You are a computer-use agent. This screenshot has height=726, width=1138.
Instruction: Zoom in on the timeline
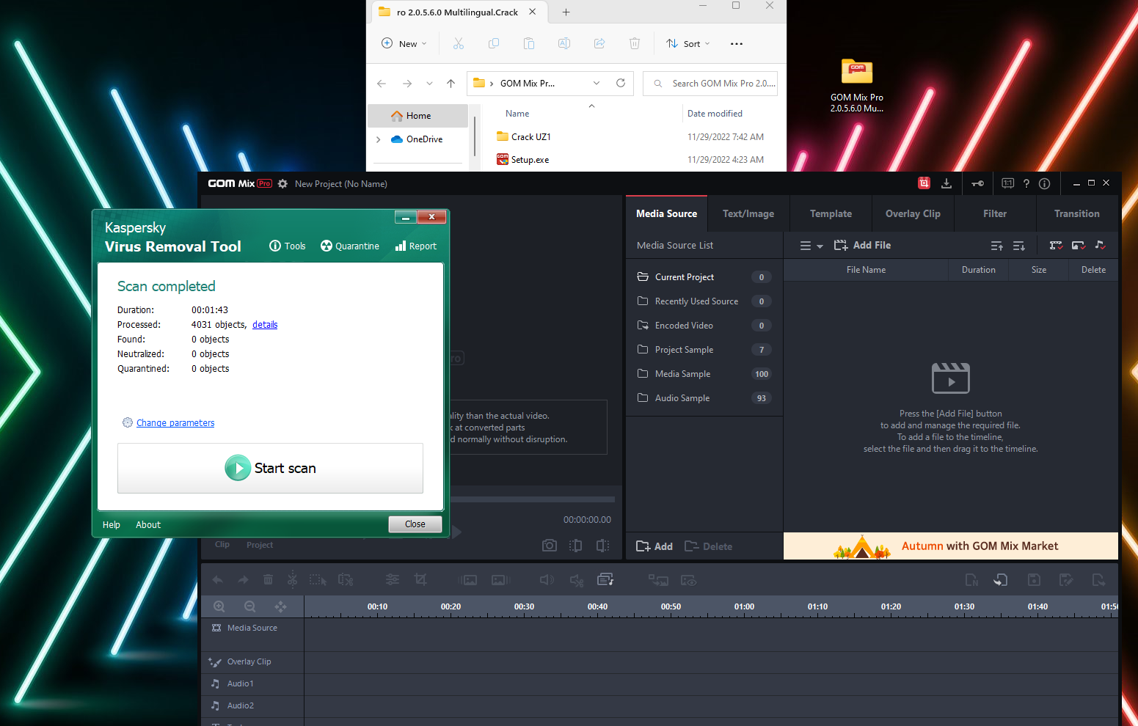click(x=219, y=606)
